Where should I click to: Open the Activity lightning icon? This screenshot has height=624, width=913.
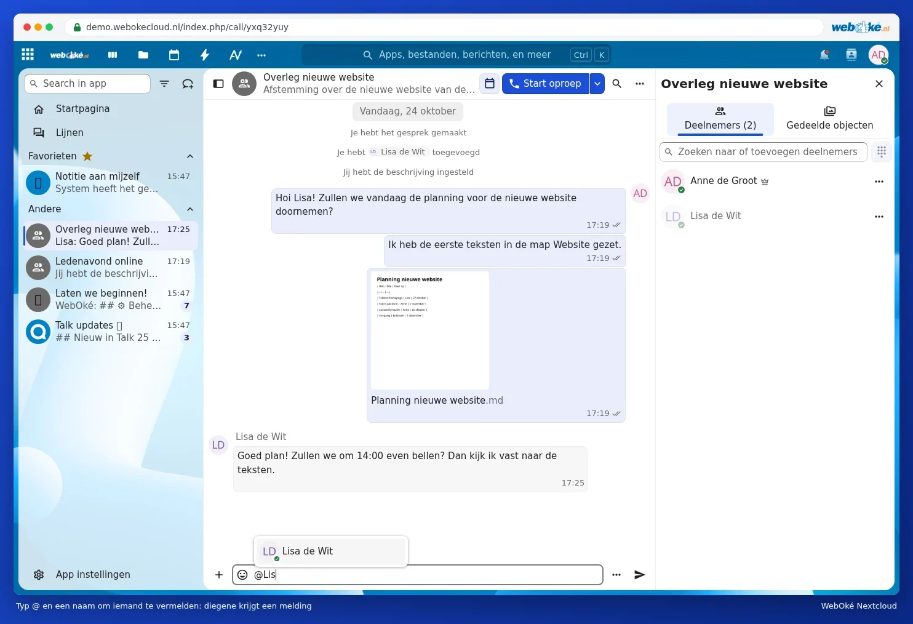tap(205, 55)
